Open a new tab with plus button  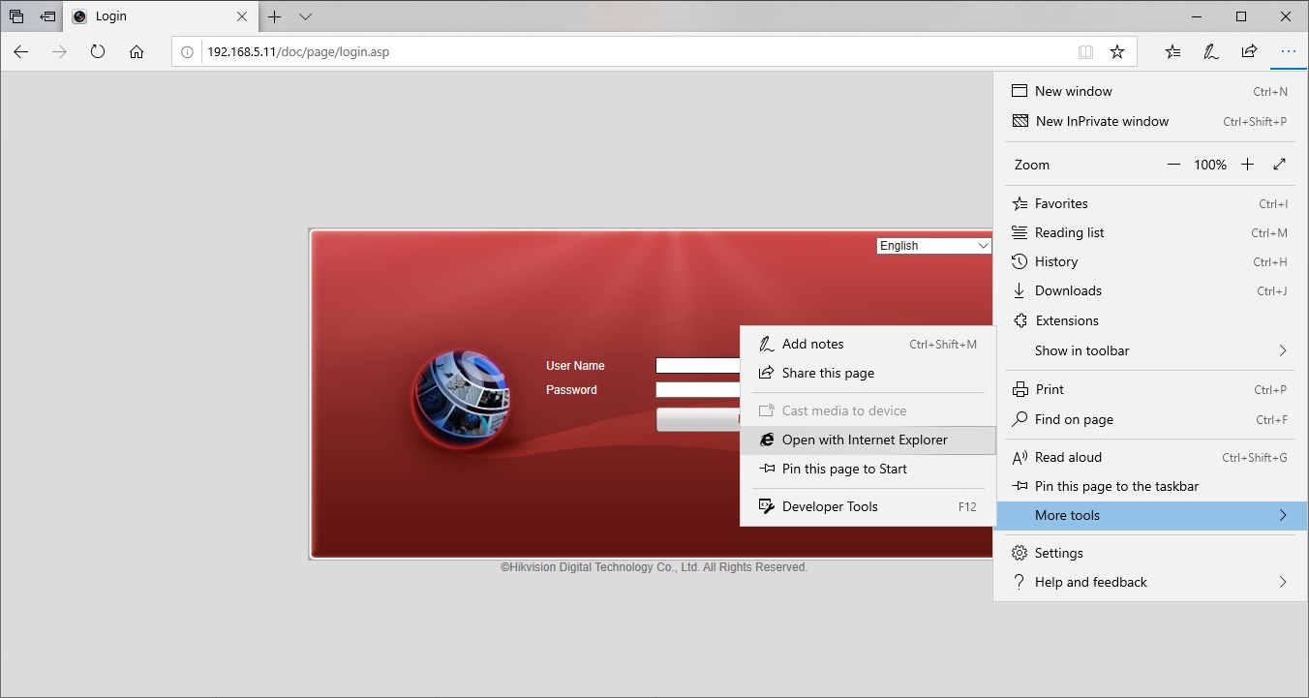pos(275,16)
